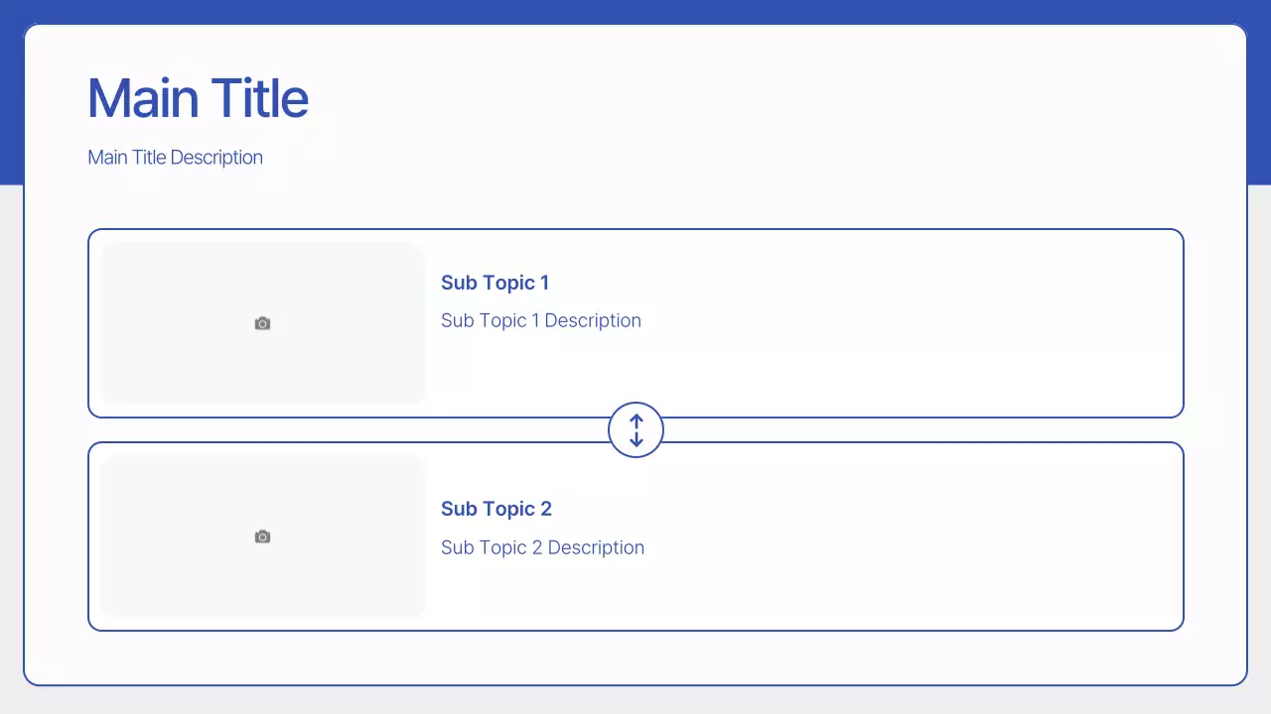Click empty space right of Sub Topic 2 Description
Viewport: 1271px width, 714px height.
(x=894, y=545)
